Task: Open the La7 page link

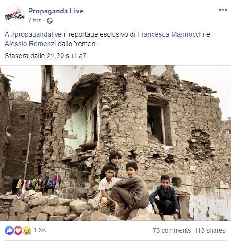Action: coord(80,56)
